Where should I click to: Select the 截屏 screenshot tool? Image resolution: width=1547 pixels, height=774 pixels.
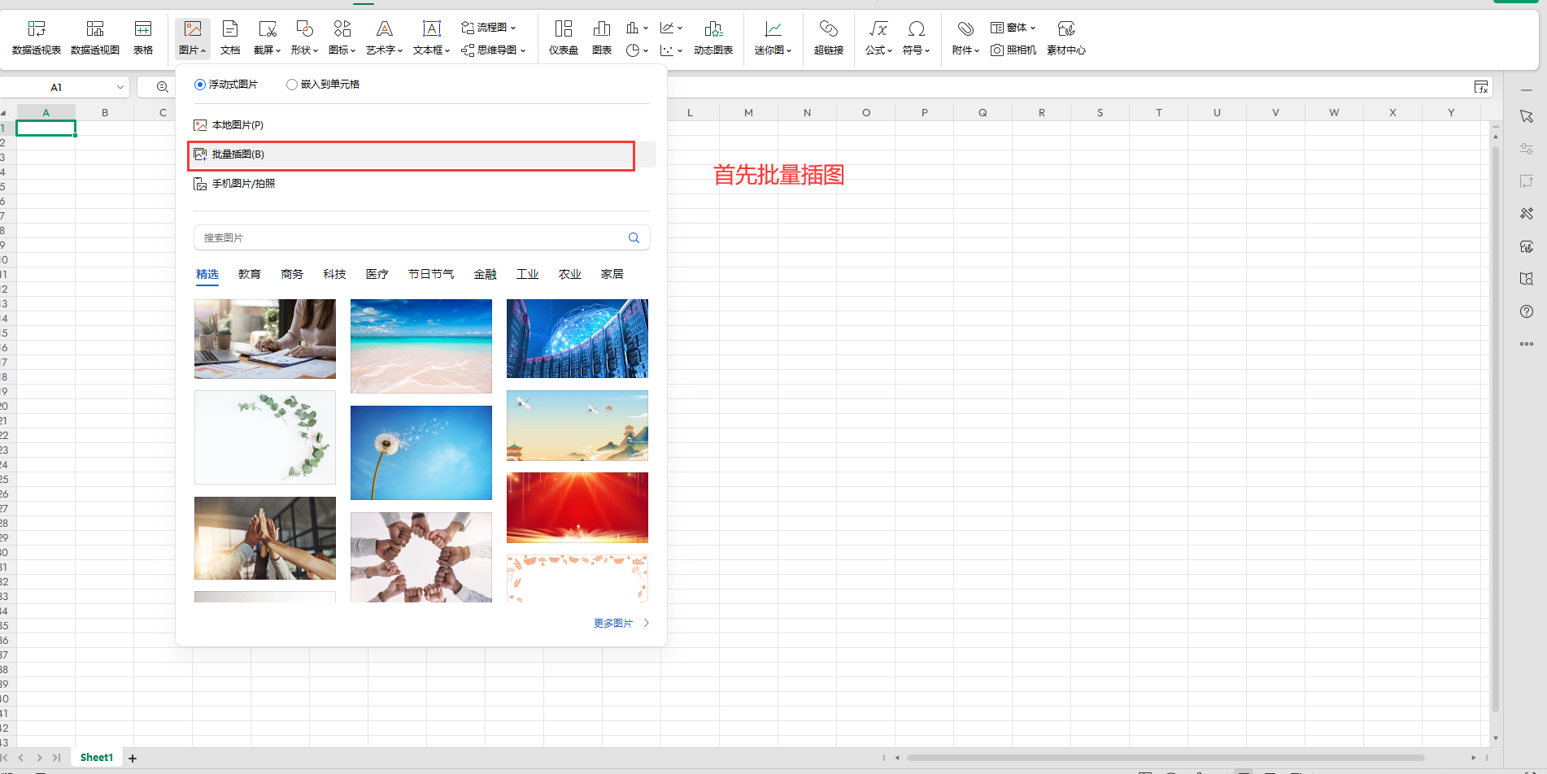click(264, 37)
